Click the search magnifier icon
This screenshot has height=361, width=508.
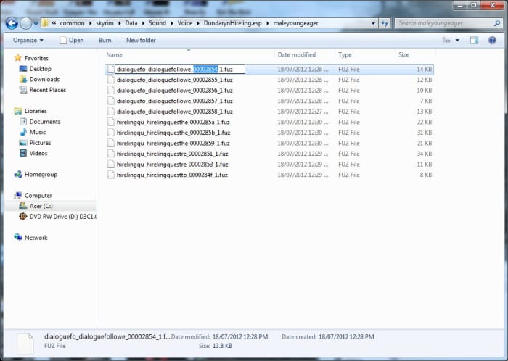tap(497, 23)
